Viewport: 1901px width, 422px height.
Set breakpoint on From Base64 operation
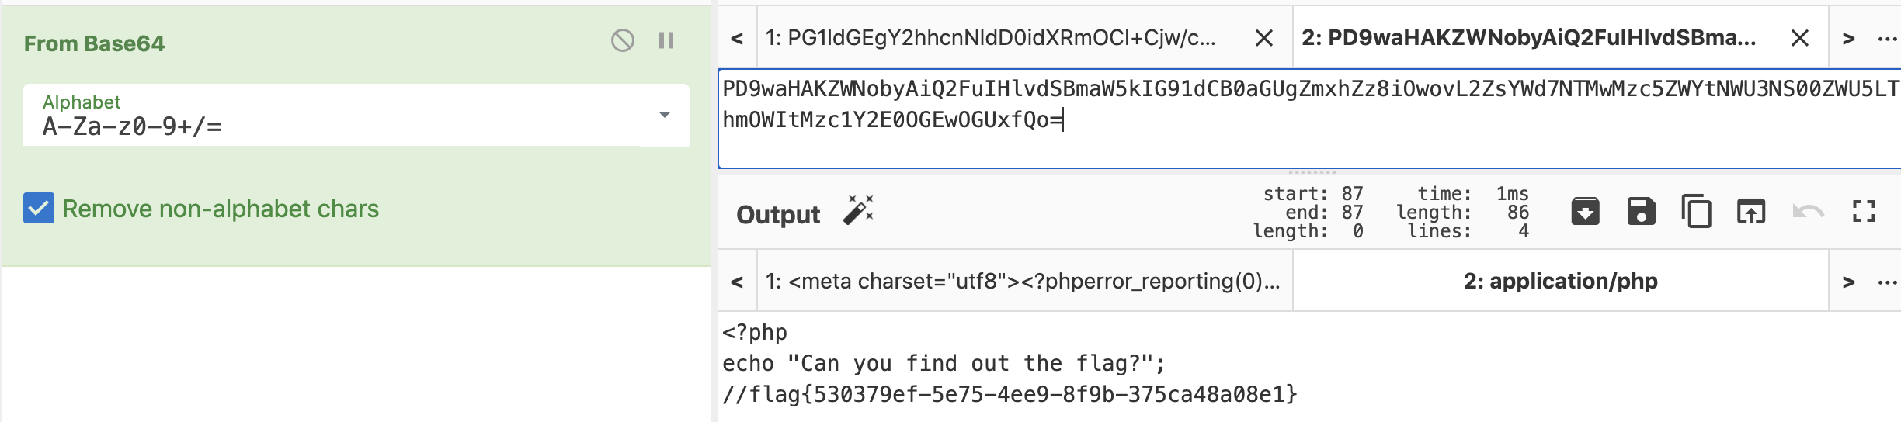tap(666, 40)
